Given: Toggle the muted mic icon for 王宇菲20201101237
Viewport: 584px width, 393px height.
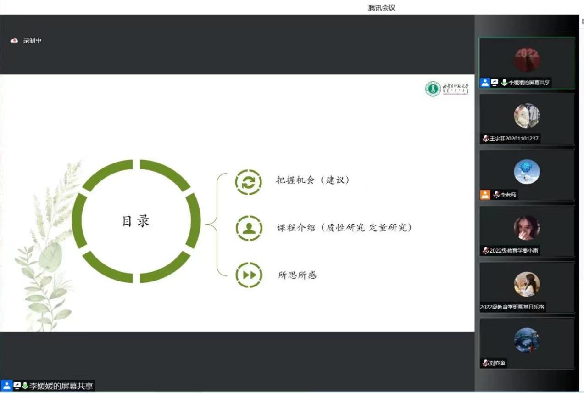Looking at the screenshot, I should (485, 139).
